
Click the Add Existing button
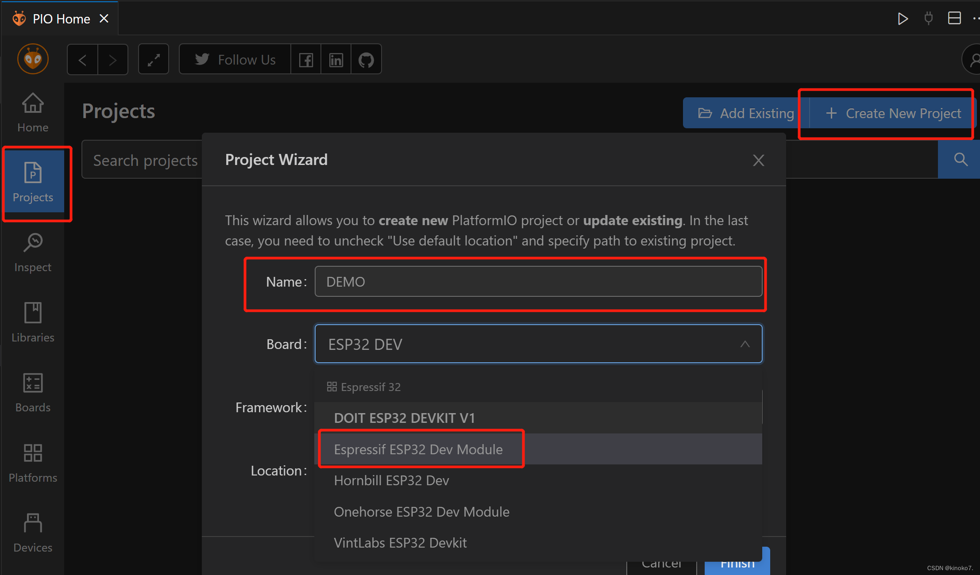[746, 113]
